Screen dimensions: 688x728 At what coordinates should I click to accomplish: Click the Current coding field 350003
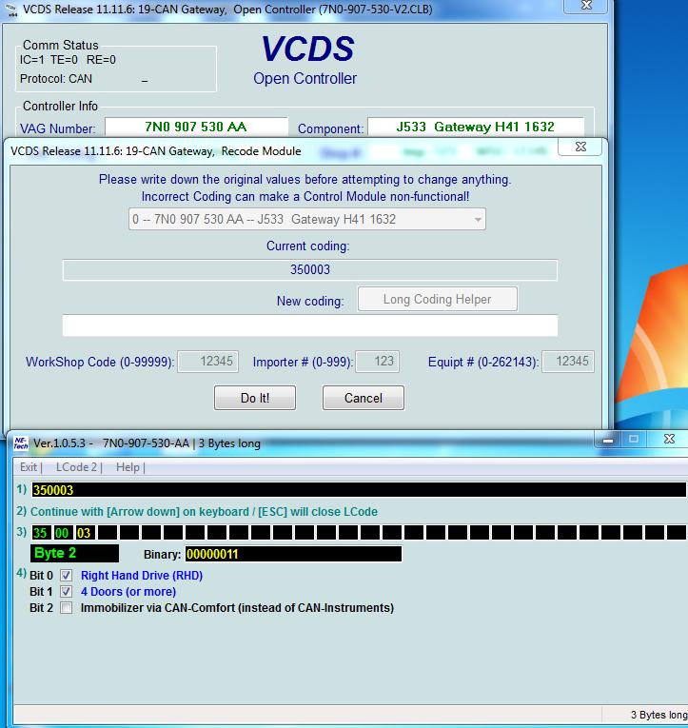tap(310, 269)
